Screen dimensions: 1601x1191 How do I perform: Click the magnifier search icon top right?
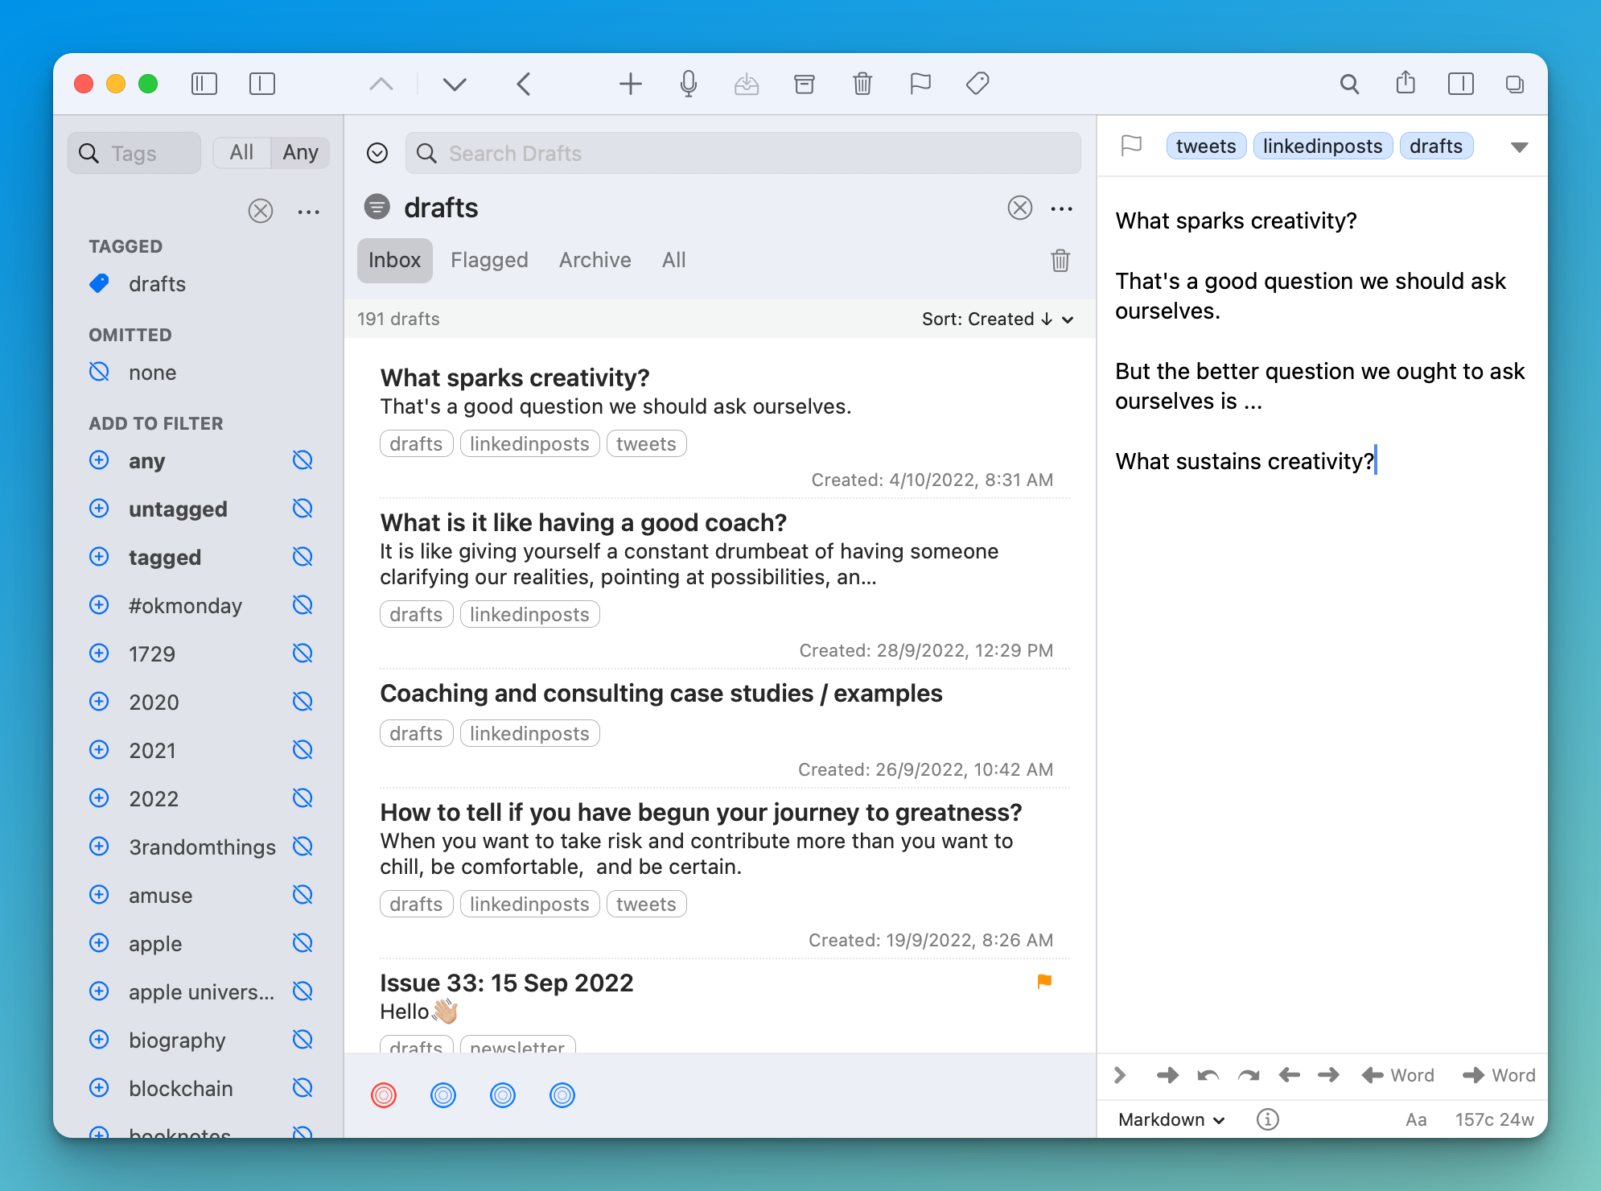pos(1349,84)
